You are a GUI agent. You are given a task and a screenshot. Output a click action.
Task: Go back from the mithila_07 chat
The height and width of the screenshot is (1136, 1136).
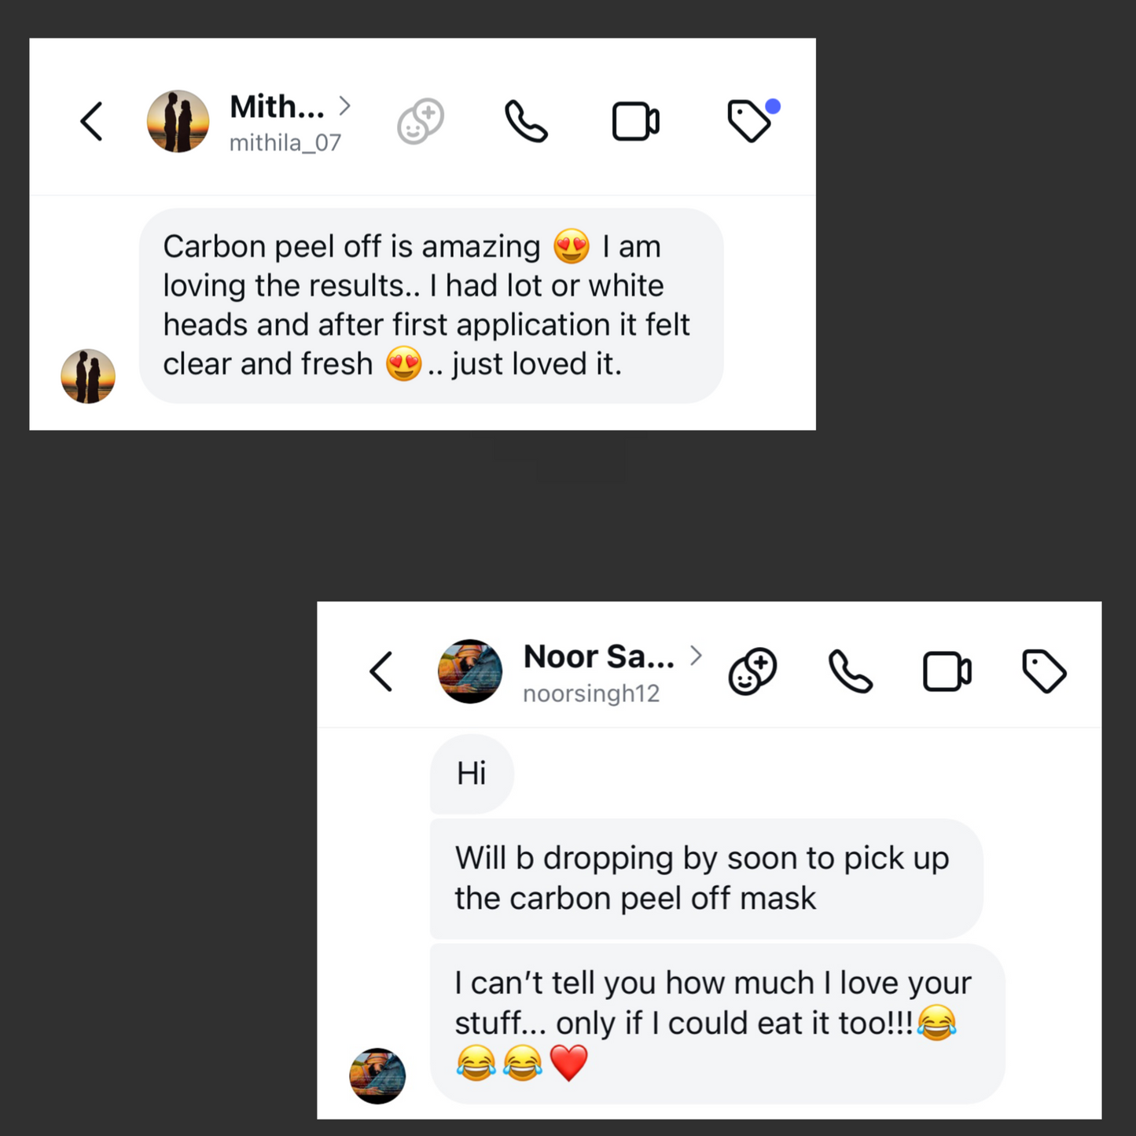point(92,122)
